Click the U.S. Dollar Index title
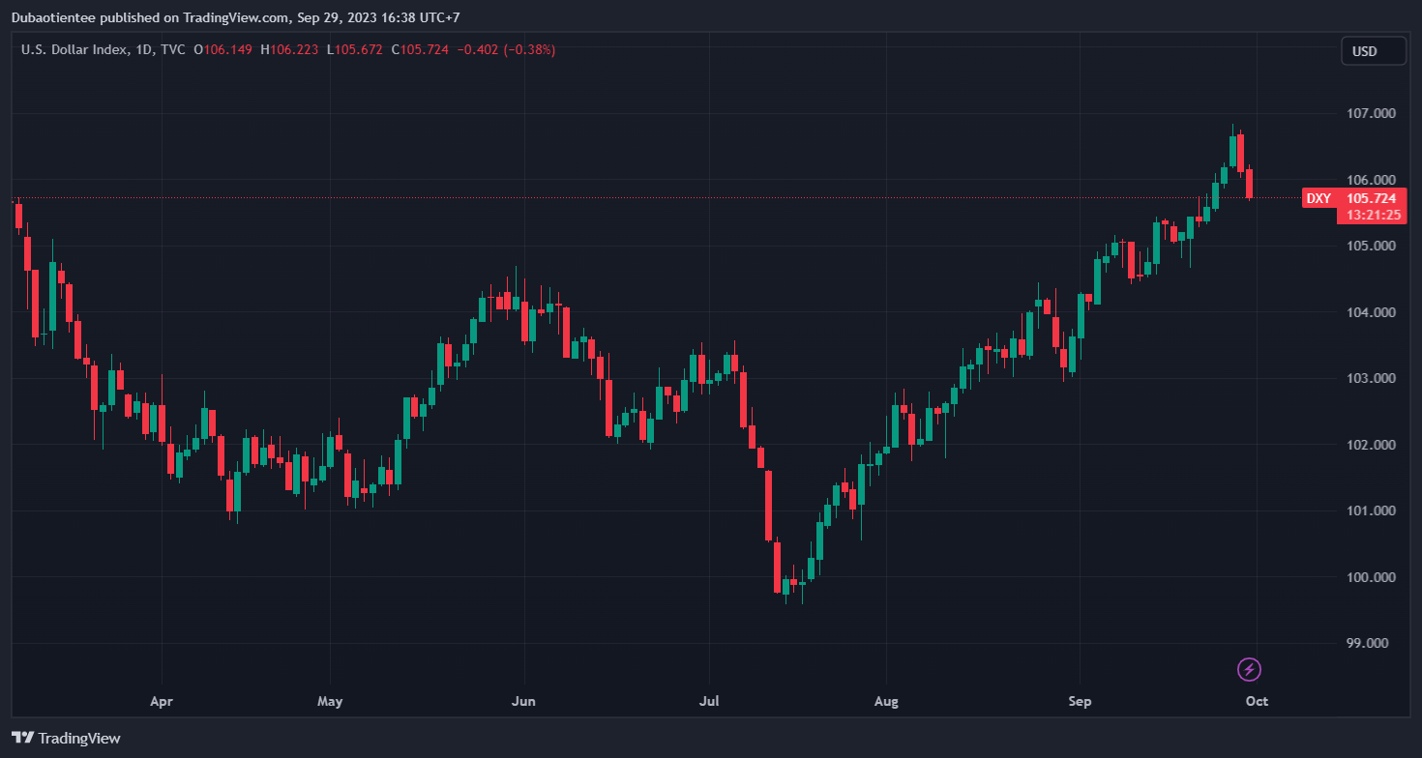 [x=74, y=49]
